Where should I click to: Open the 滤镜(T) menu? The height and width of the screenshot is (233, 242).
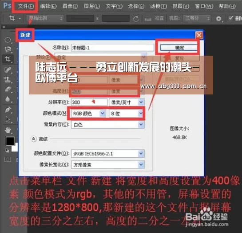click(159, 6)
